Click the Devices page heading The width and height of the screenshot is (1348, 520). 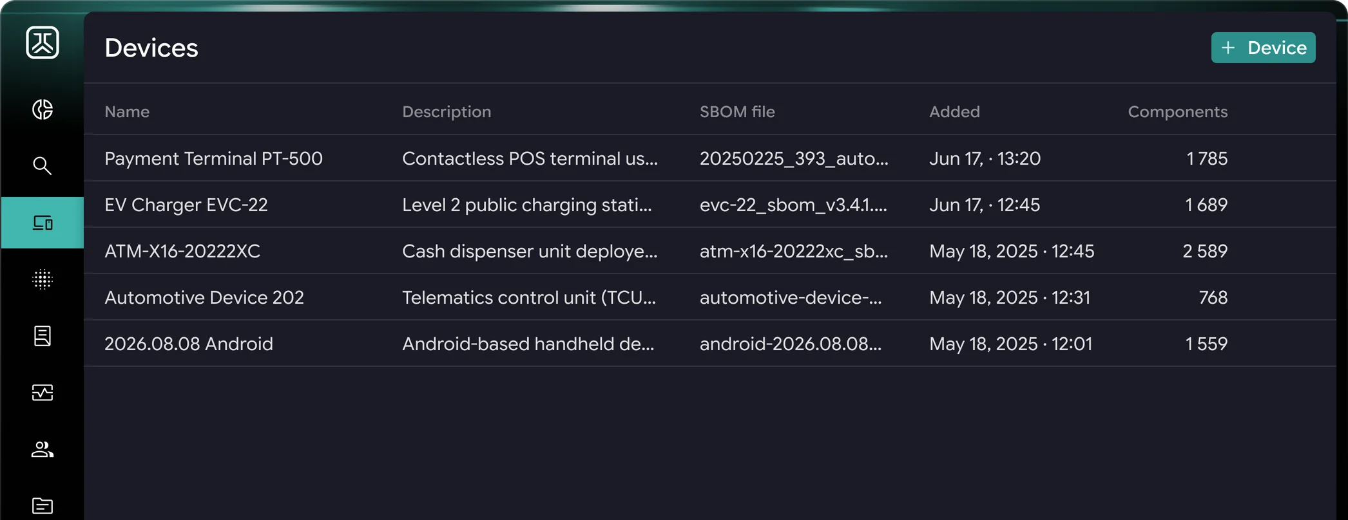(x=151, y=48)
